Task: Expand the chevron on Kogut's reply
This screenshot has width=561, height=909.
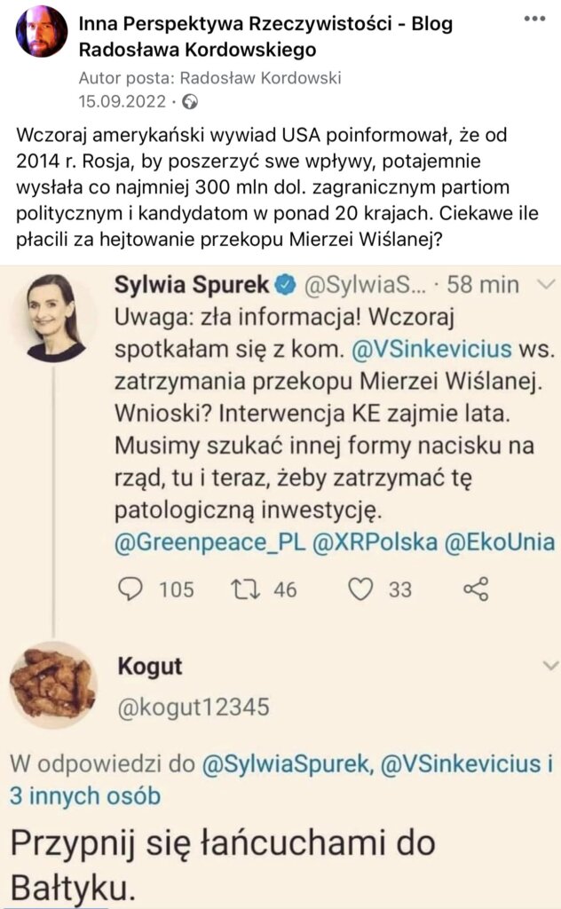Action: pyautogui.click(x=550, y=666)
